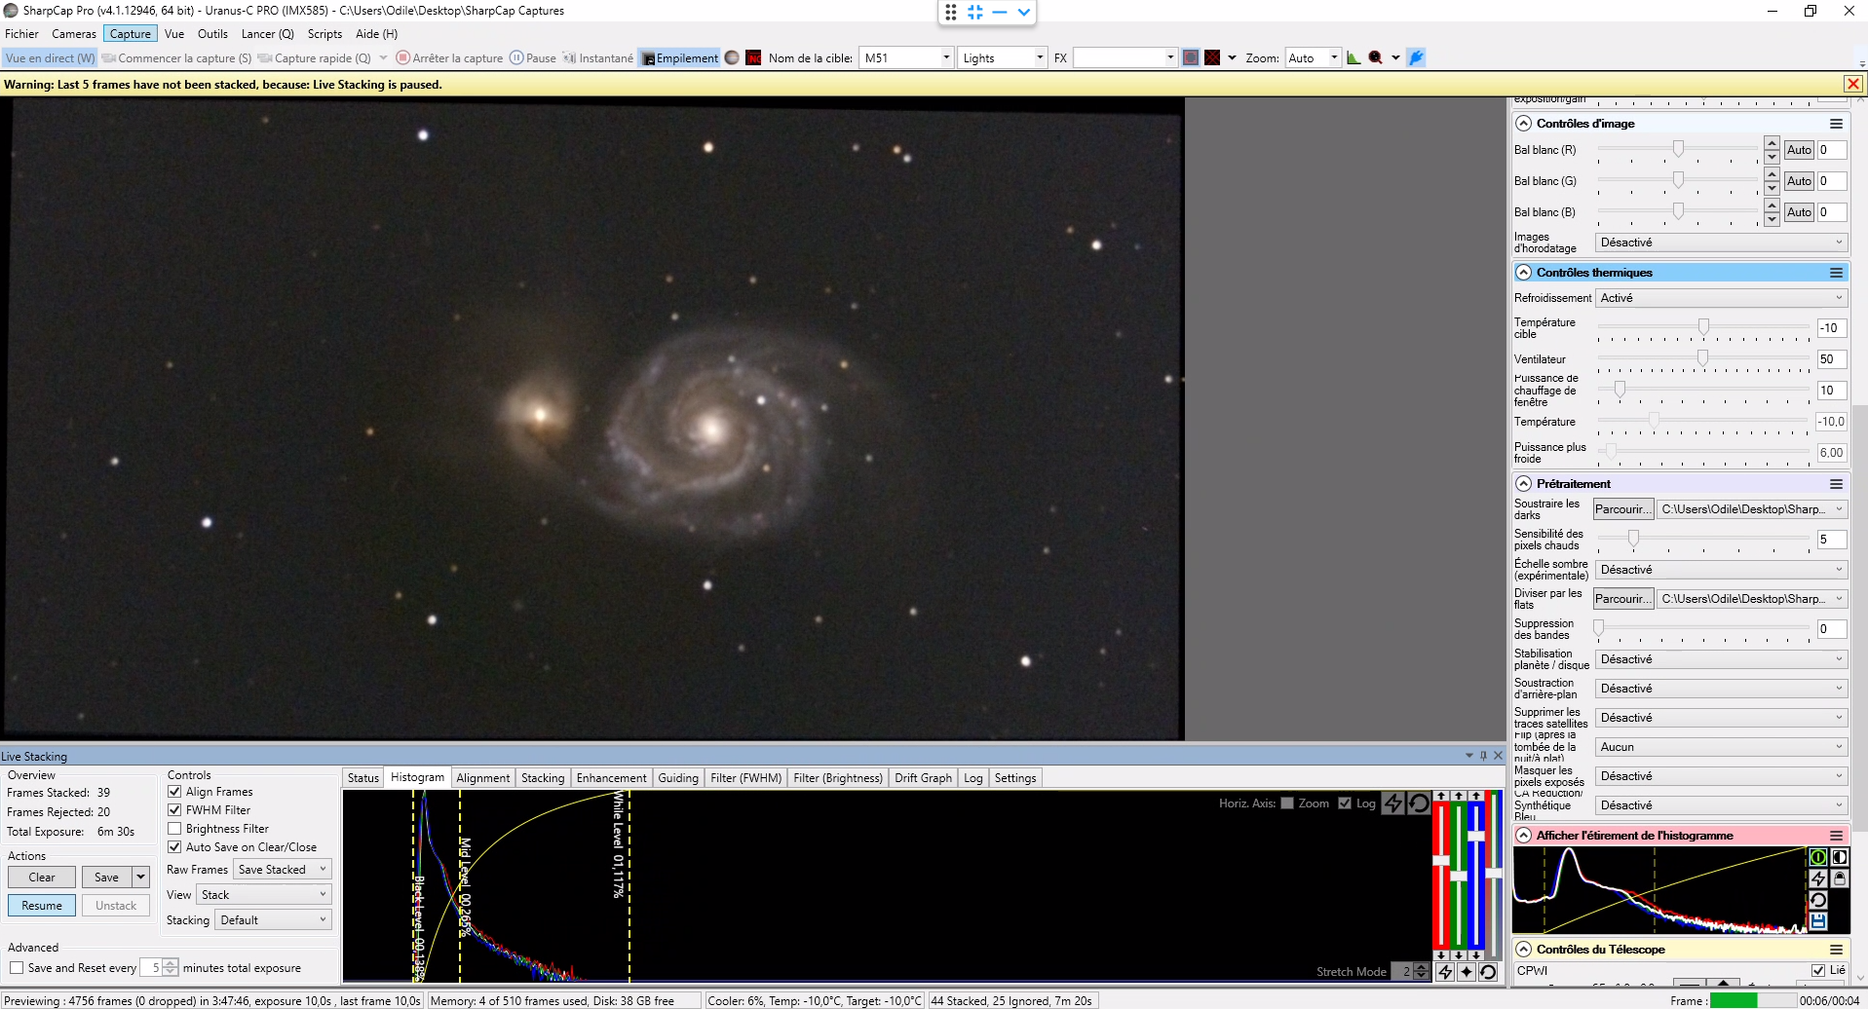Click the red channel vertical slider handle

pos(1441,860)
